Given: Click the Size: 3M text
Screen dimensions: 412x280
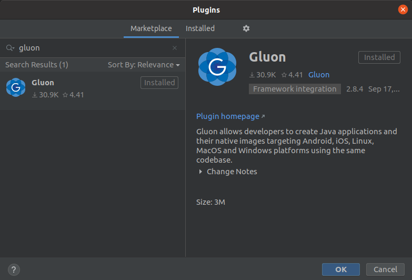Looking at the screenshot, I should [x=210, y=202].
